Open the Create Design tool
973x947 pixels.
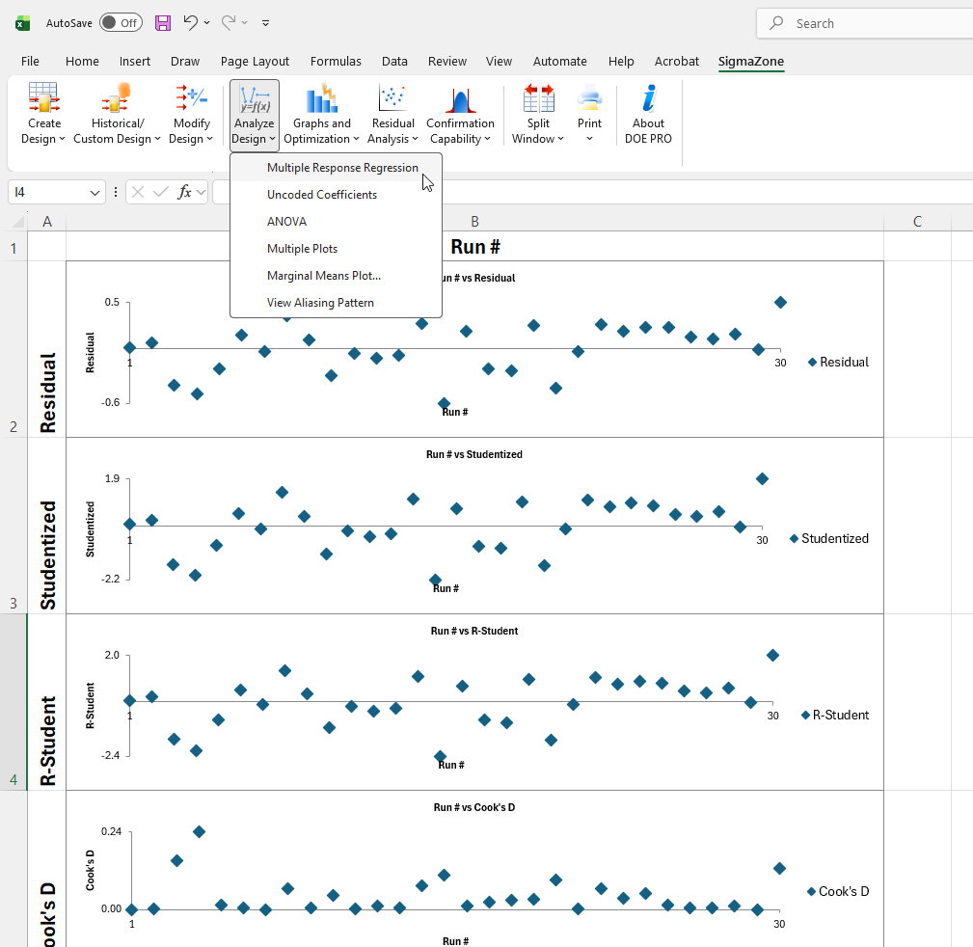(x=43, y=113)
